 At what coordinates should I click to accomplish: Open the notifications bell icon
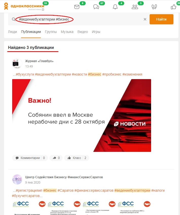click(x=115, y=7)
